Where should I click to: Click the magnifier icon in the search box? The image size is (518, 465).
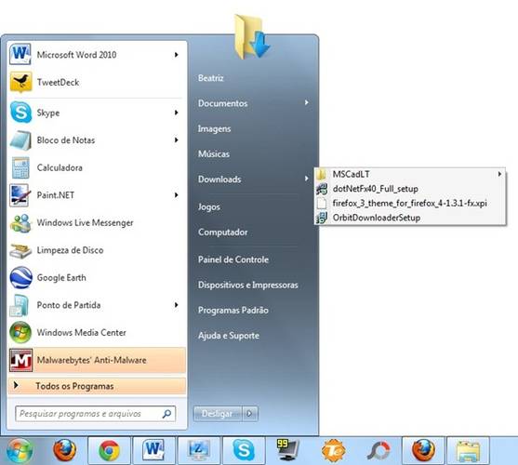pyautogui.click(x=166, y=414)
